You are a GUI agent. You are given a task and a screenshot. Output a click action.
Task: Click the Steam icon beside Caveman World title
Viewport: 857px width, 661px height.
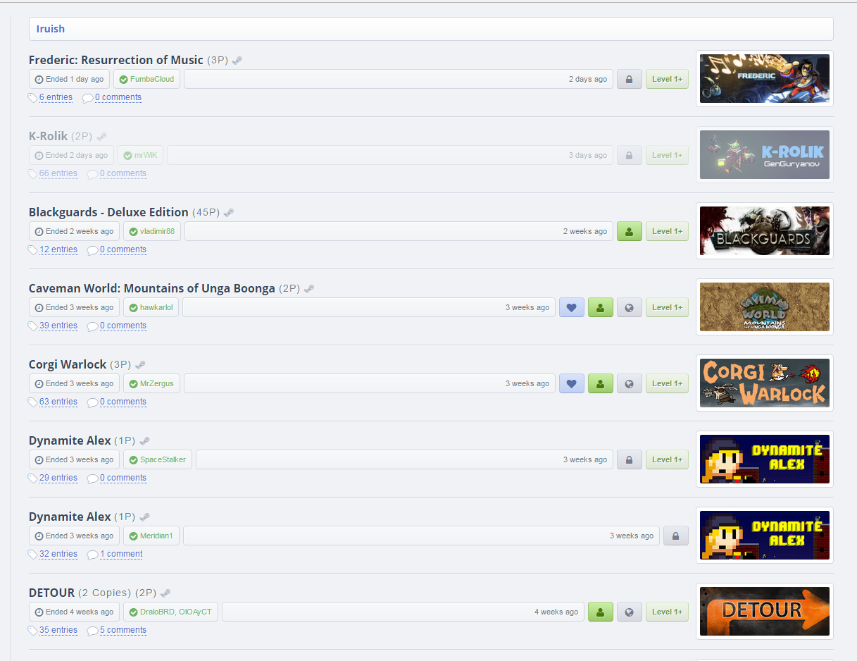pos(308,289)
